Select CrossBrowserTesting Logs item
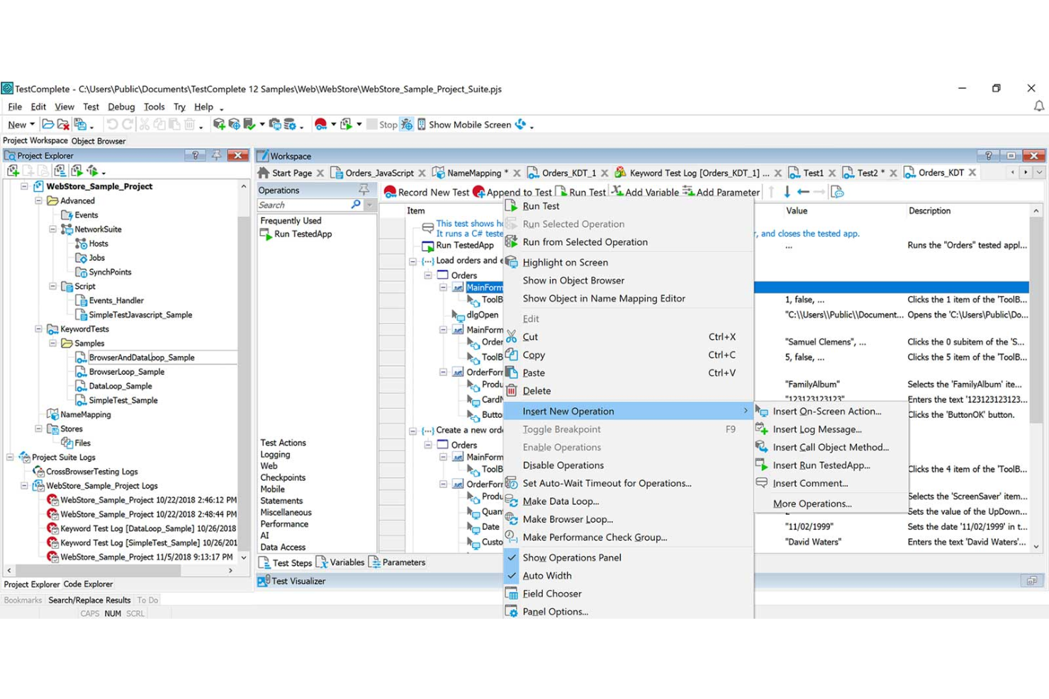Image resolution: width=1049 pixels, height=699 pixels. [92, 471]
